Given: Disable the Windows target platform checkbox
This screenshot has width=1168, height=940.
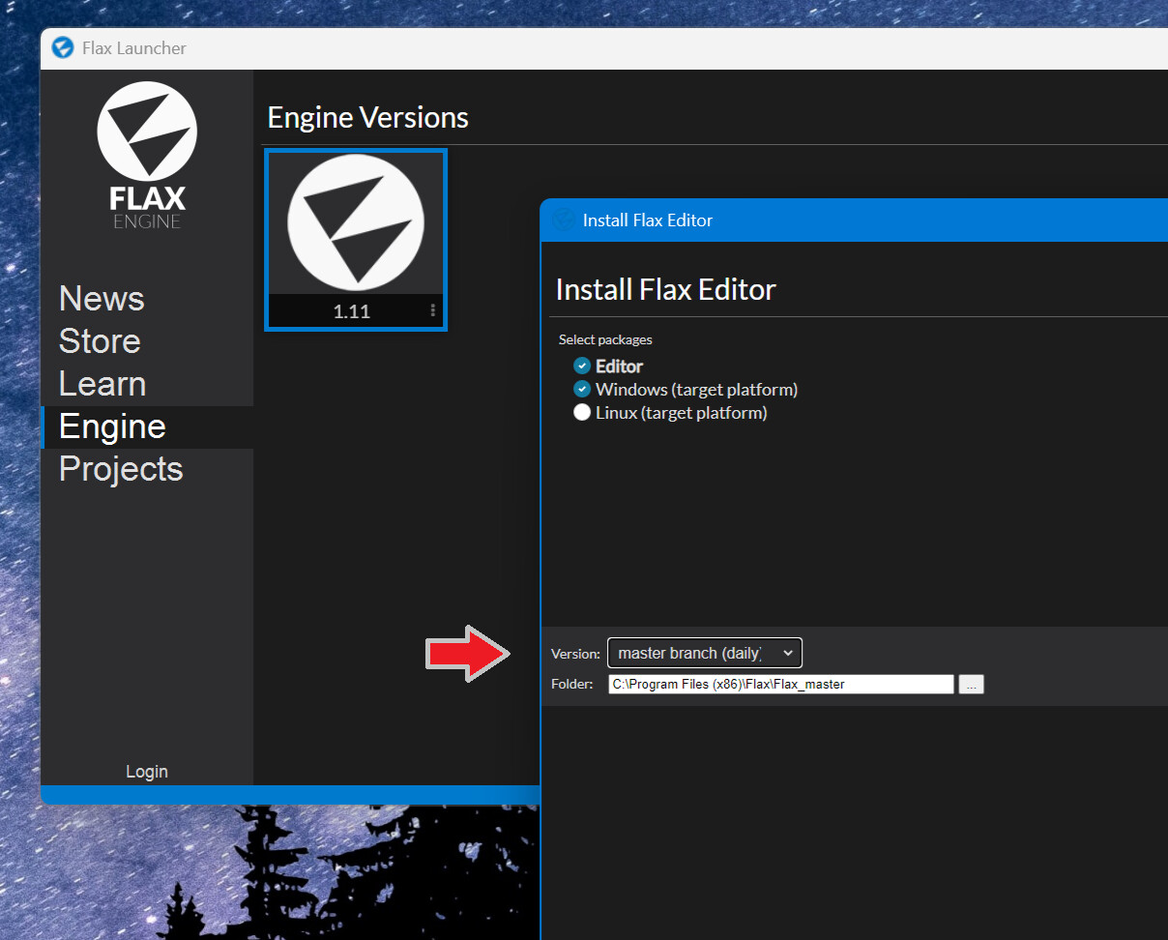Looking at the screenshot, I should pos(582,389).
